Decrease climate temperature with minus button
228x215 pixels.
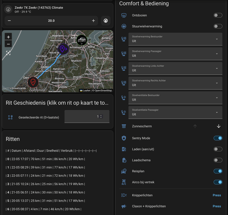[9, 20]
